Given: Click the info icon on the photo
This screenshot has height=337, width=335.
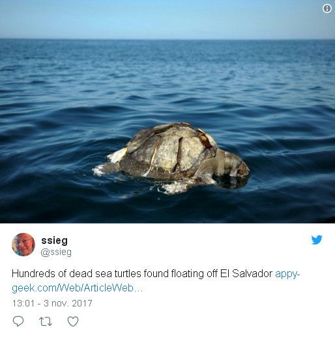Looking at the screenshot, I should tap(327, 9).
